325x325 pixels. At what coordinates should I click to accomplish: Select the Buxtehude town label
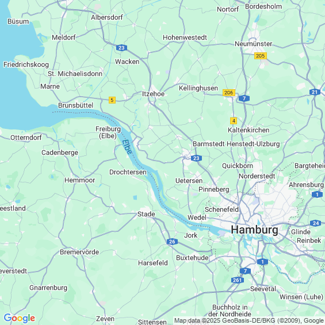coord(192,258)
